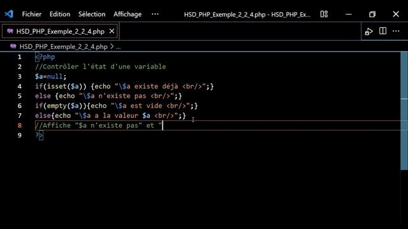Close the HSD_PHP_Exemple_2_2_4.php tab
The image size is (408, 229).
tap(112, 31)
